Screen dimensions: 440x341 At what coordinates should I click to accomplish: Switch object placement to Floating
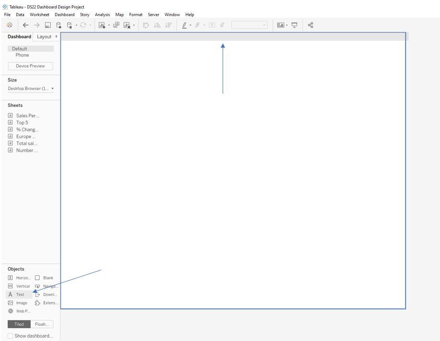tap(42, 324)
